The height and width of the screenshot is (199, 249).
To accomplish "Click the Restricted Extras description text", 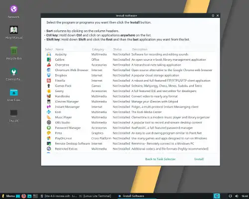I will pyautogui.click(x=170, y=149).
